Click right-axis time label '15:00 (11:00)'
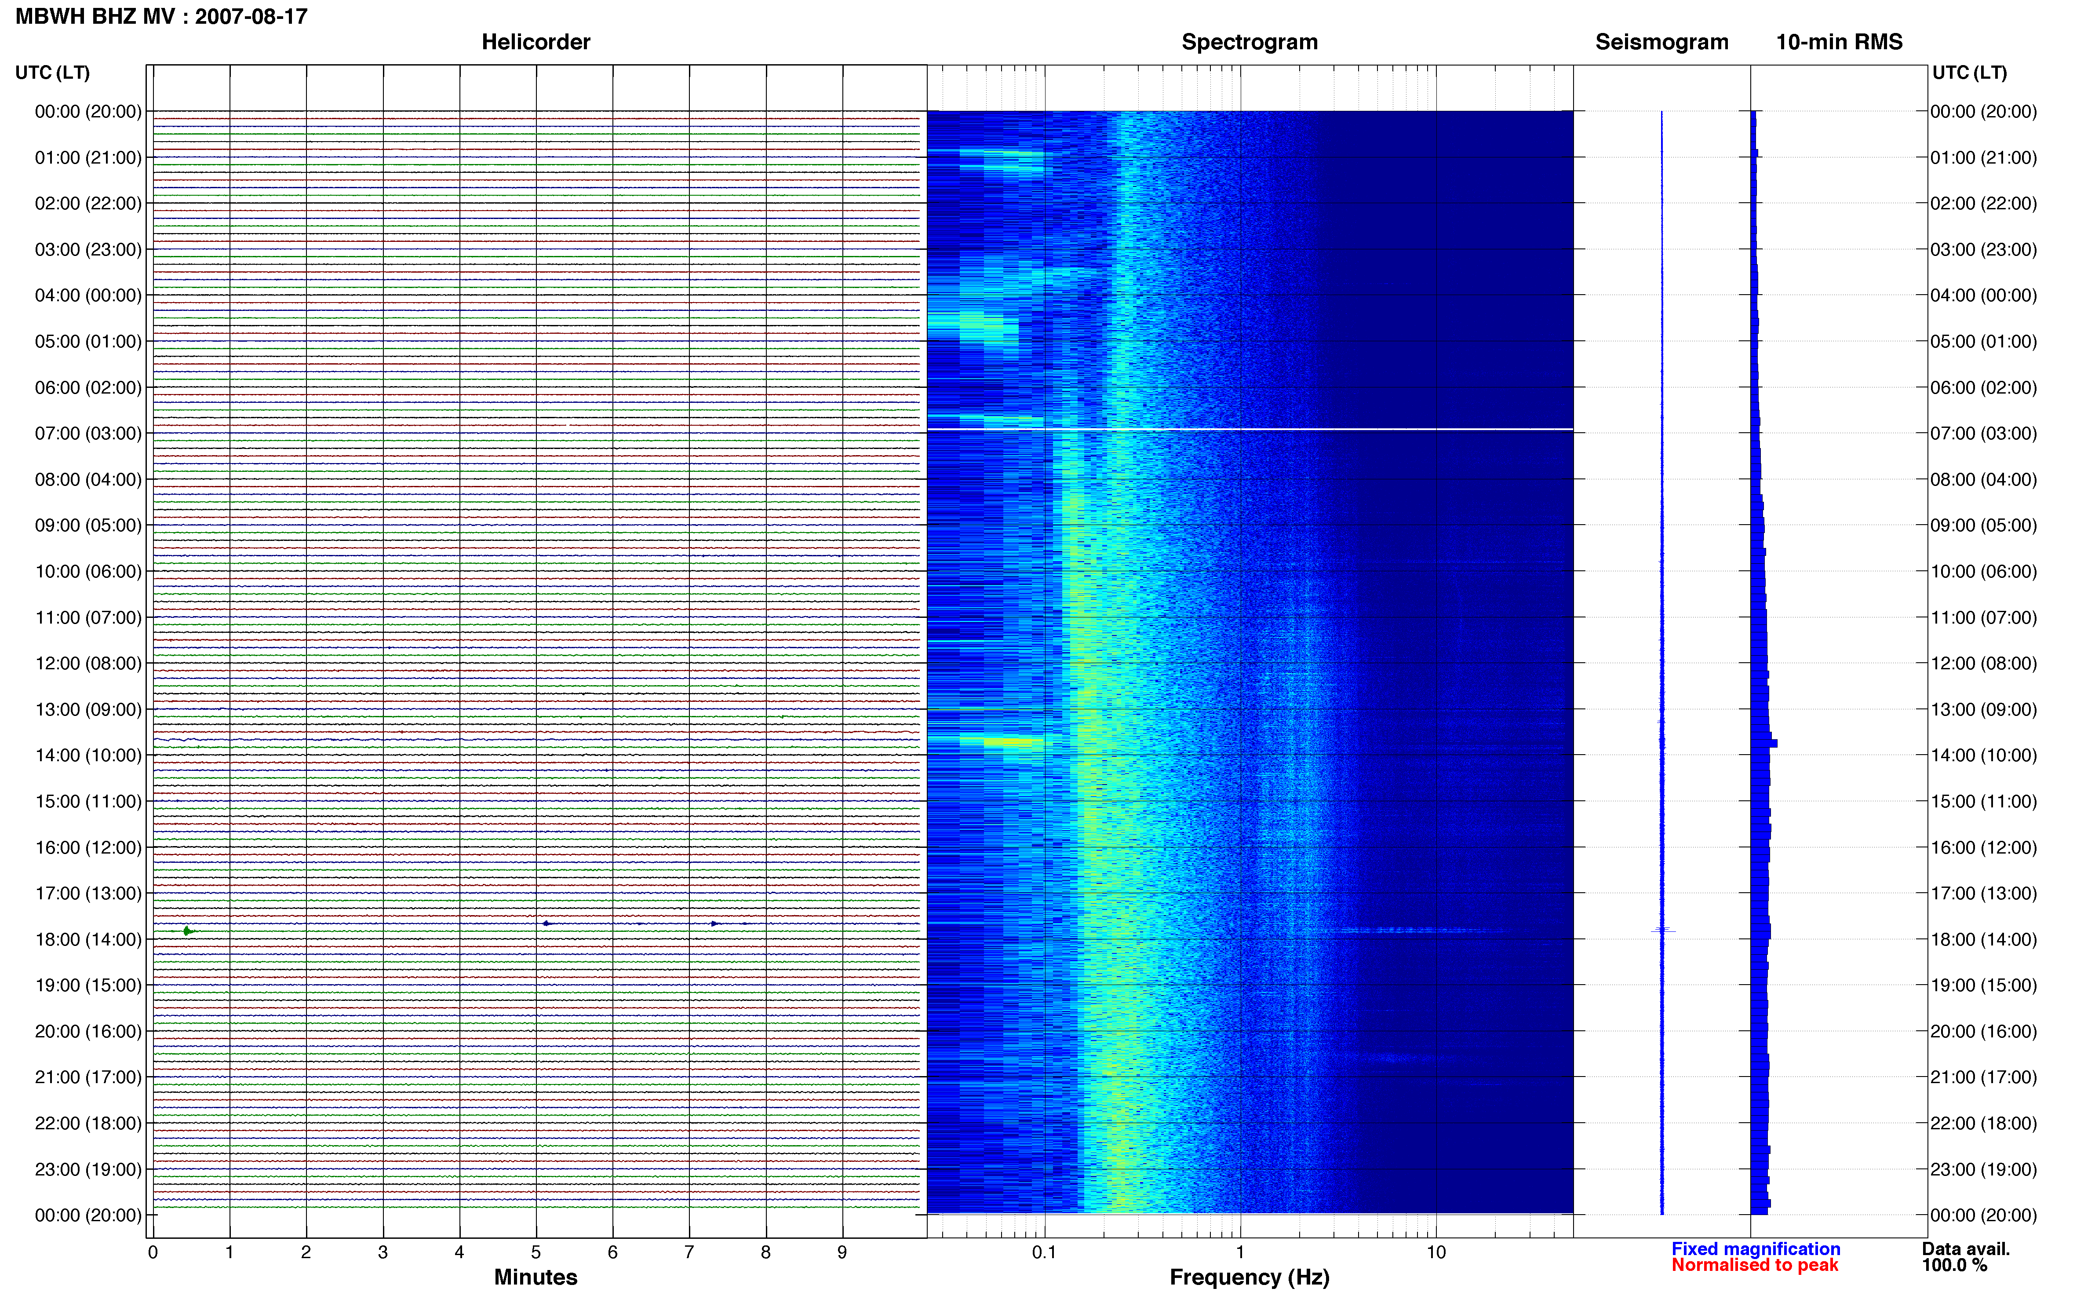Image resolution: width=2084 pixels, height=1303 pixels. [1983, 801]
